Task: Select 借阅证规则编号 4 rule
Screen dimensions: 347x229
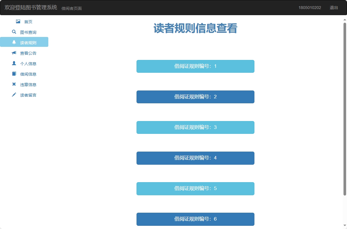Action: pyautogui.click(x=195, y=158)
